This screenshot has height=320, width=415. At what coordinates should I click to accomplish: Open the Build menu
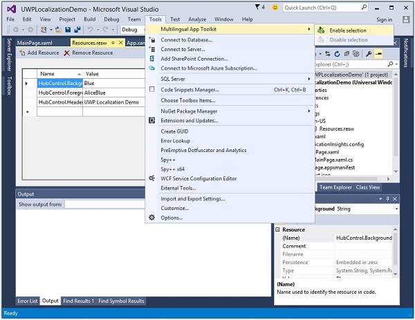click(x=89, y=19)
